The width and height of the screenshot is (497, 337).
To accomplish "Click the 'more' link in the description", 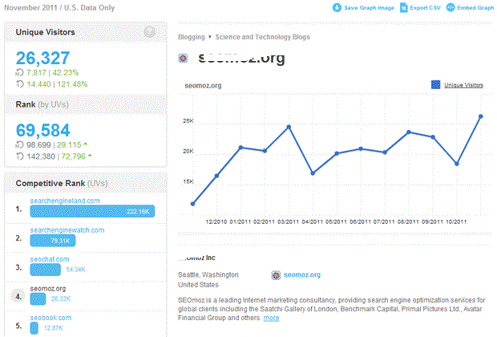I will point(271,318).
